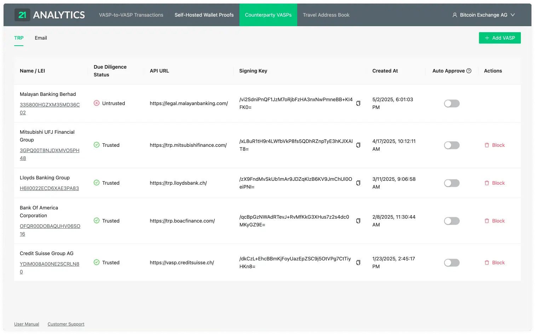Click the Add VASP button
Image resolution: width=535 pixels, height=334 pixels.
coord(500,38)
